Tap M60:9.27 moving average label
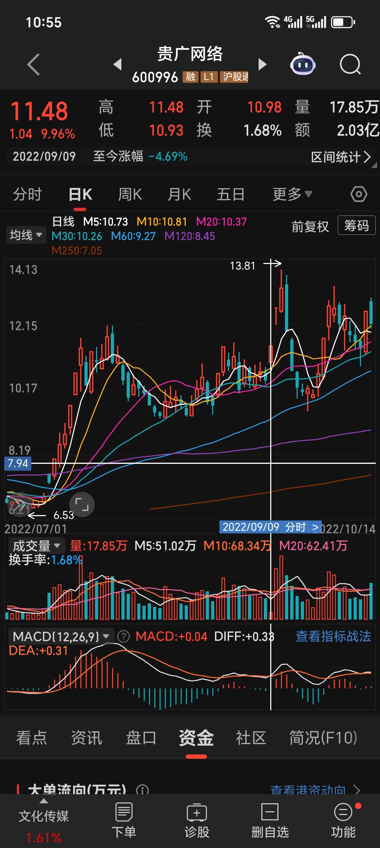380x848 pixels. tap(133, 236)
